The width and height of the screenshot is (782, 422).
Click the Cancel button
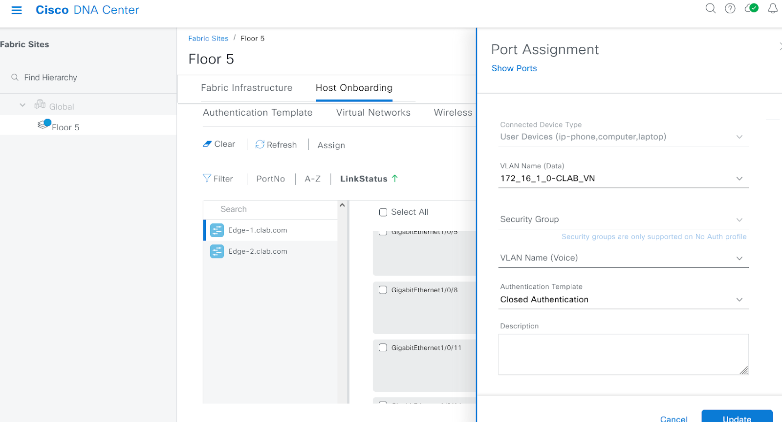[673, 419]
